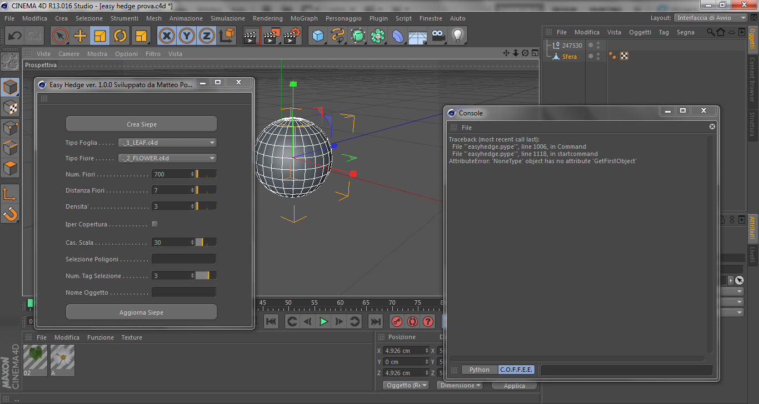
Task: Select the Rotate tool in toolbar
Action: 120,36
